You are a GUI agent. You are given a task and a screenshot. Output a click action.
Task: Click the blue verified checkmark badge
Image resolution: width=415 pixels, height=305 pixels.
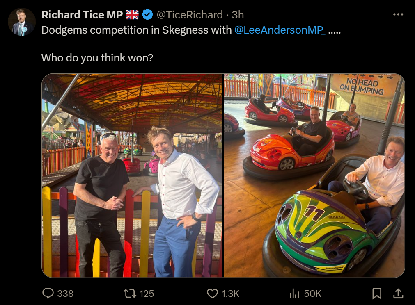147,14
